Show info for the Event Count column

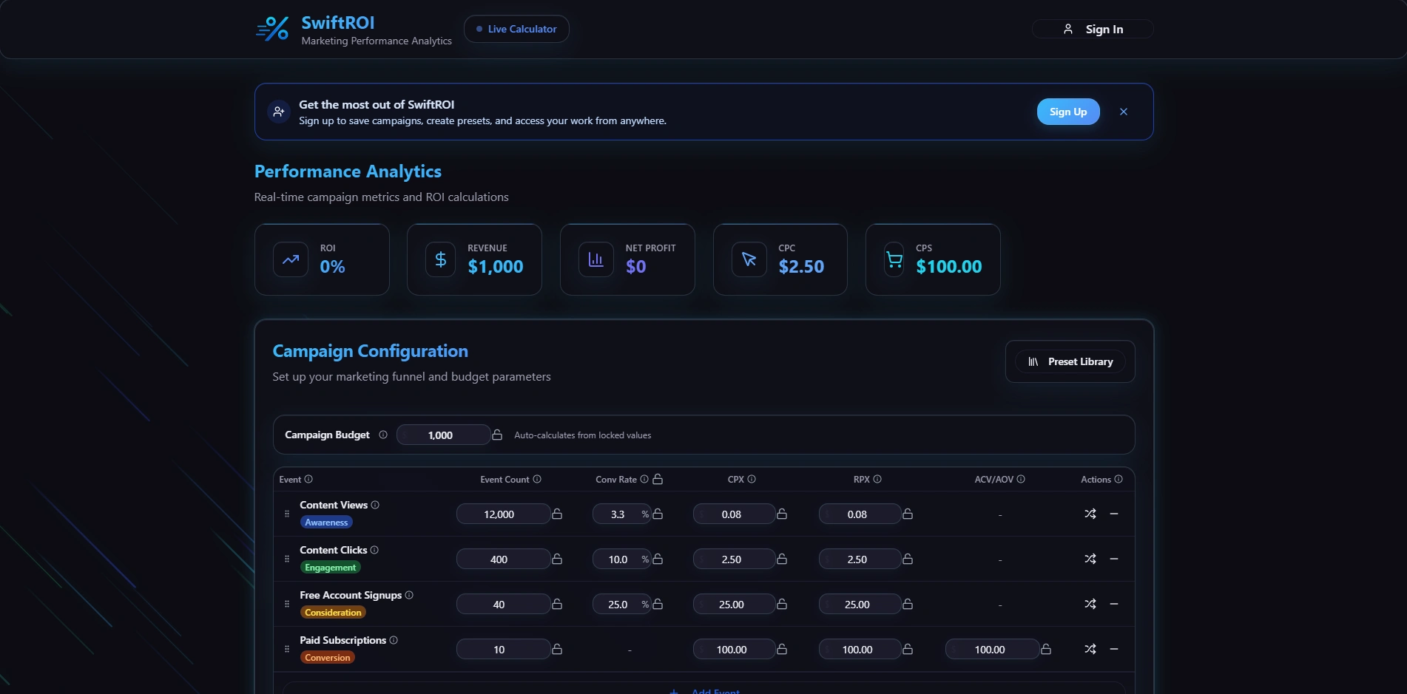point(537,479)
